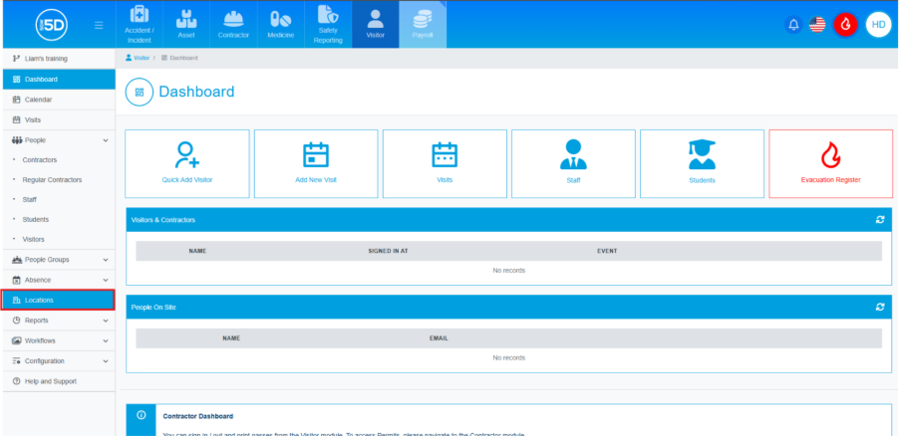Open the Evacuation Register tile
The width and height of the screenshot is (900, 436).
[830, 163]
